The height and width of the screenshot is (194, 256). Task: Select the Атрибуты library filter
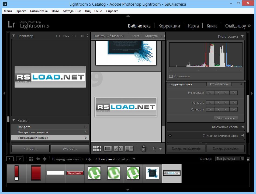point(151,36)
